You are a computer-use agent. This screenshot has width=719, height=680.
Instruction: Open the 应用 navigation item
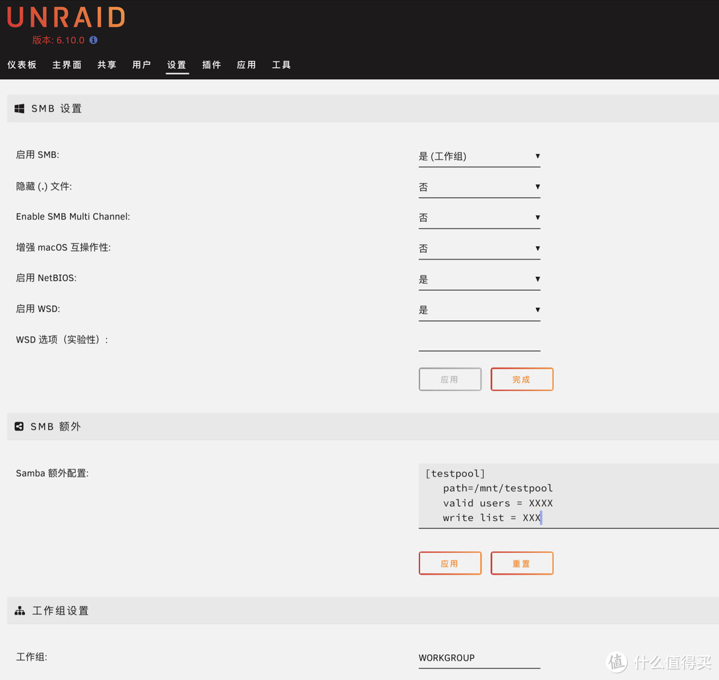246,65
